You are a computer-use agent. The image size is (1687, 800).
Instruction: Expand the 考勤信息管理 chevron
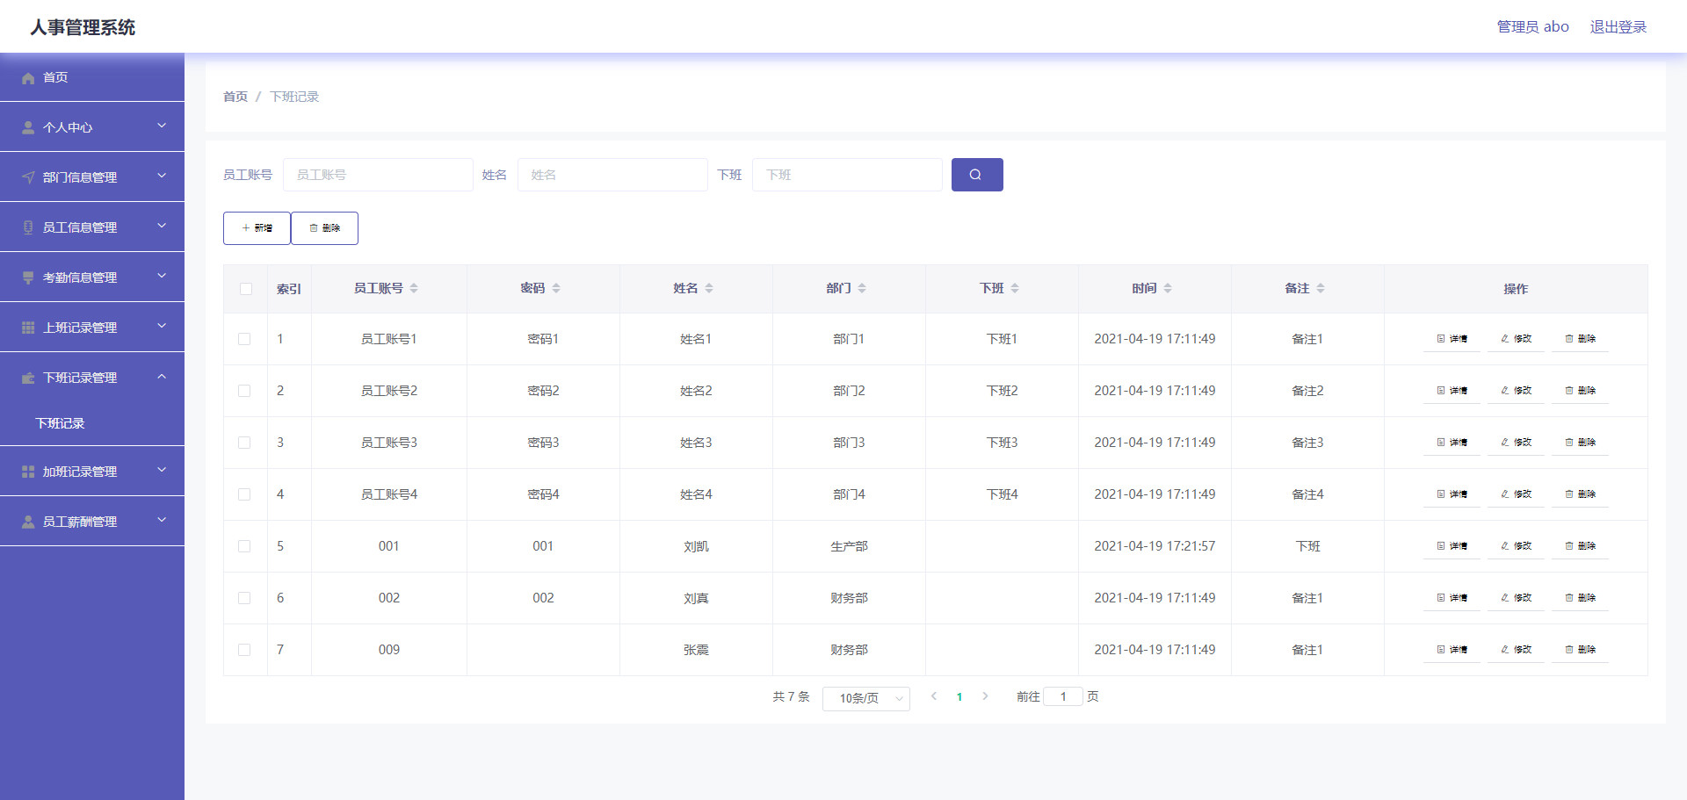162,276
